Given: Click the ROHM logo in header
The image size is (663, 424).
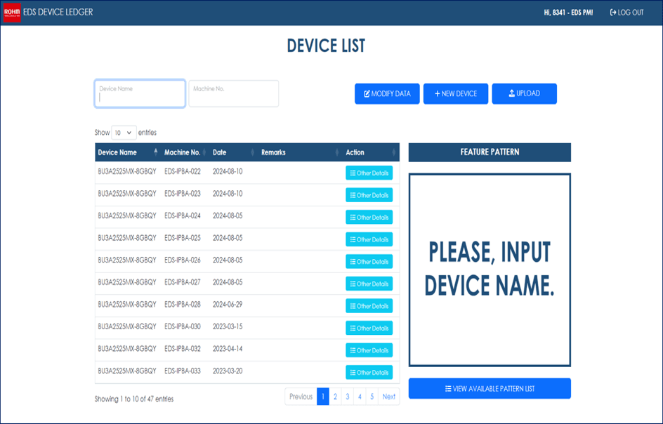Looking at the screenshot, I should [12, 13].
